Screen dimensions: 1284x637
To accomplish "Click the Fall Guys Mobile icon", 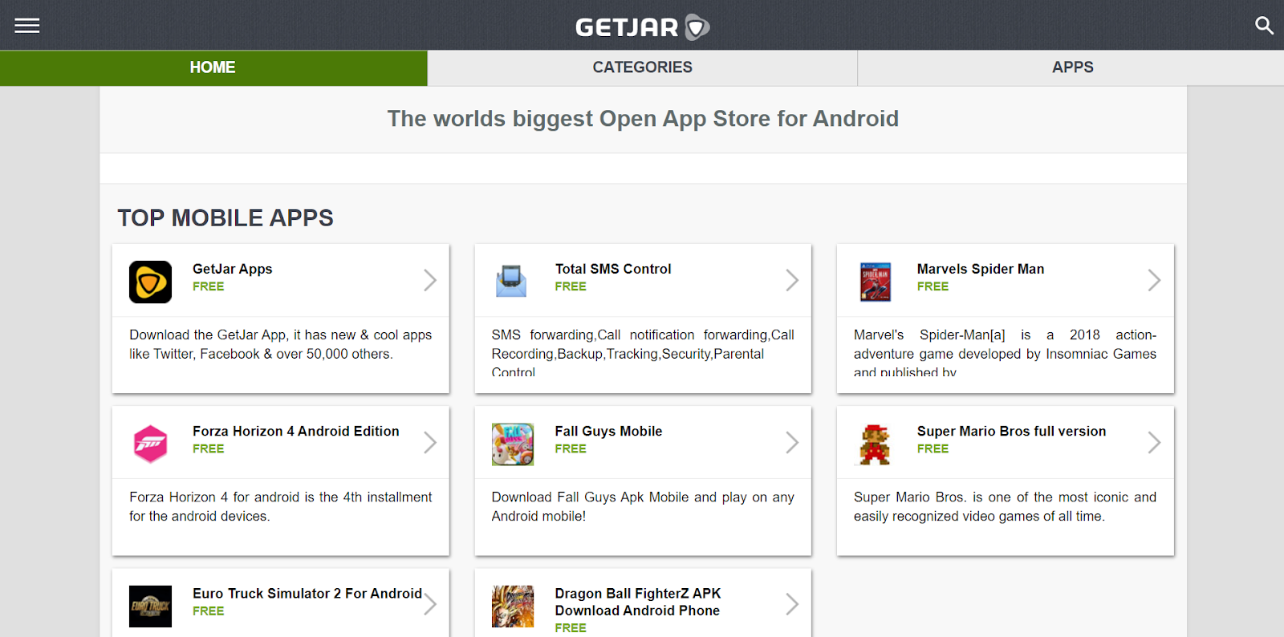I will point(513,444).
